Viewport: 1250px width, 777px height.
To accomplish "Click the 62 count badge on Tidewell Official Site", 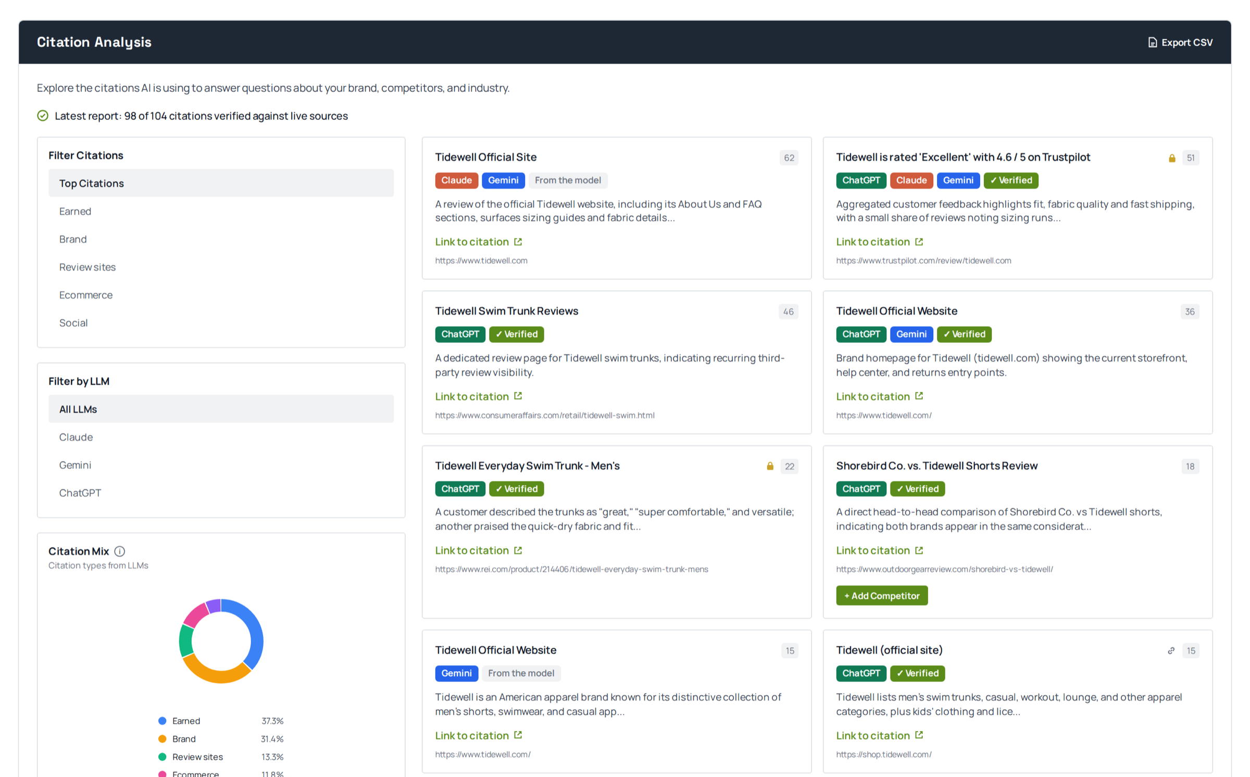I will click(x=789, y=158).
